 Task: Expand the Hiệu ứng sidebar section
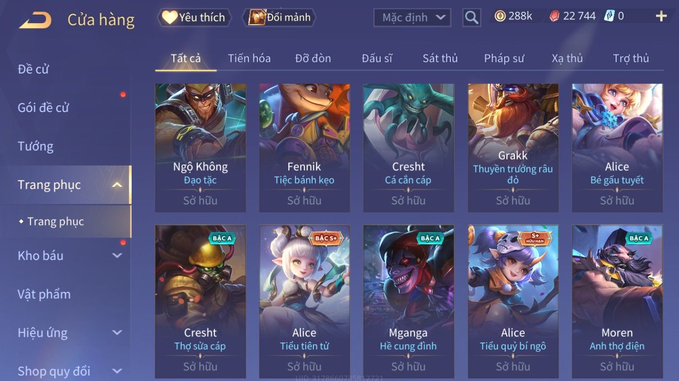tap(117, 333)
